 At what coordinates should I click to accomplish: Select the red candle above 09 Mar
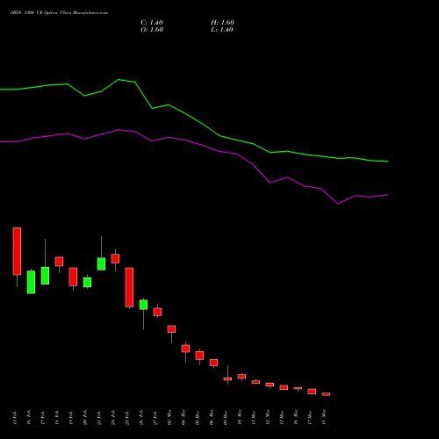point(227,379)
